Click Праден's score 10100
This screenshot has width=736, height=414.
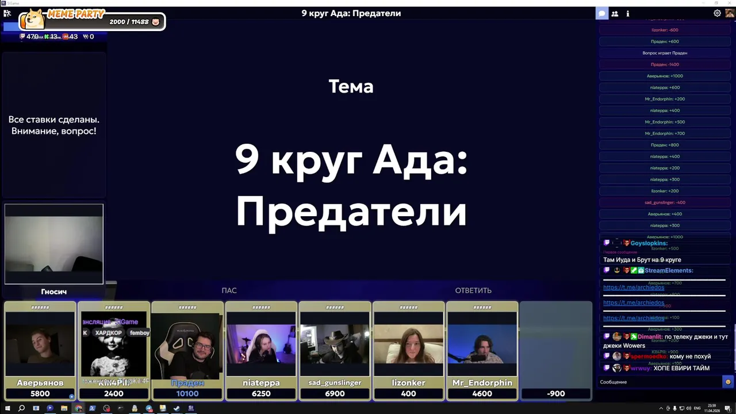click(x=187, y=394)
